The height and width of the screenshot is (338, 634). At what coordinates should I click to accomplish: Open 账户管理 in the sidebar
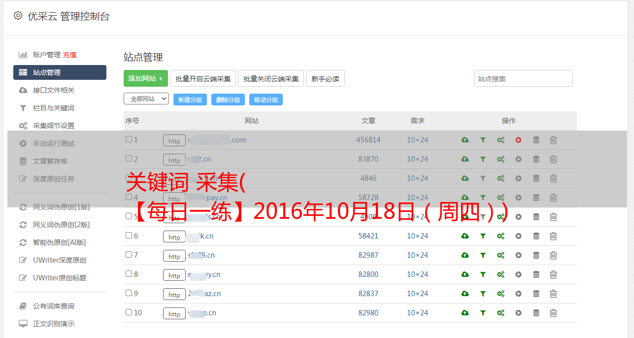click(x=46, y=55)
